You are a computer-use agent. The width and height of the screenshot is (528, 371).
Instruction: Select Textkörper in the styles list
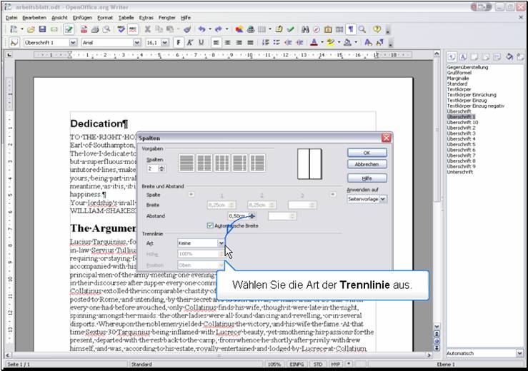pyautogui.click(x=460, y=90)
